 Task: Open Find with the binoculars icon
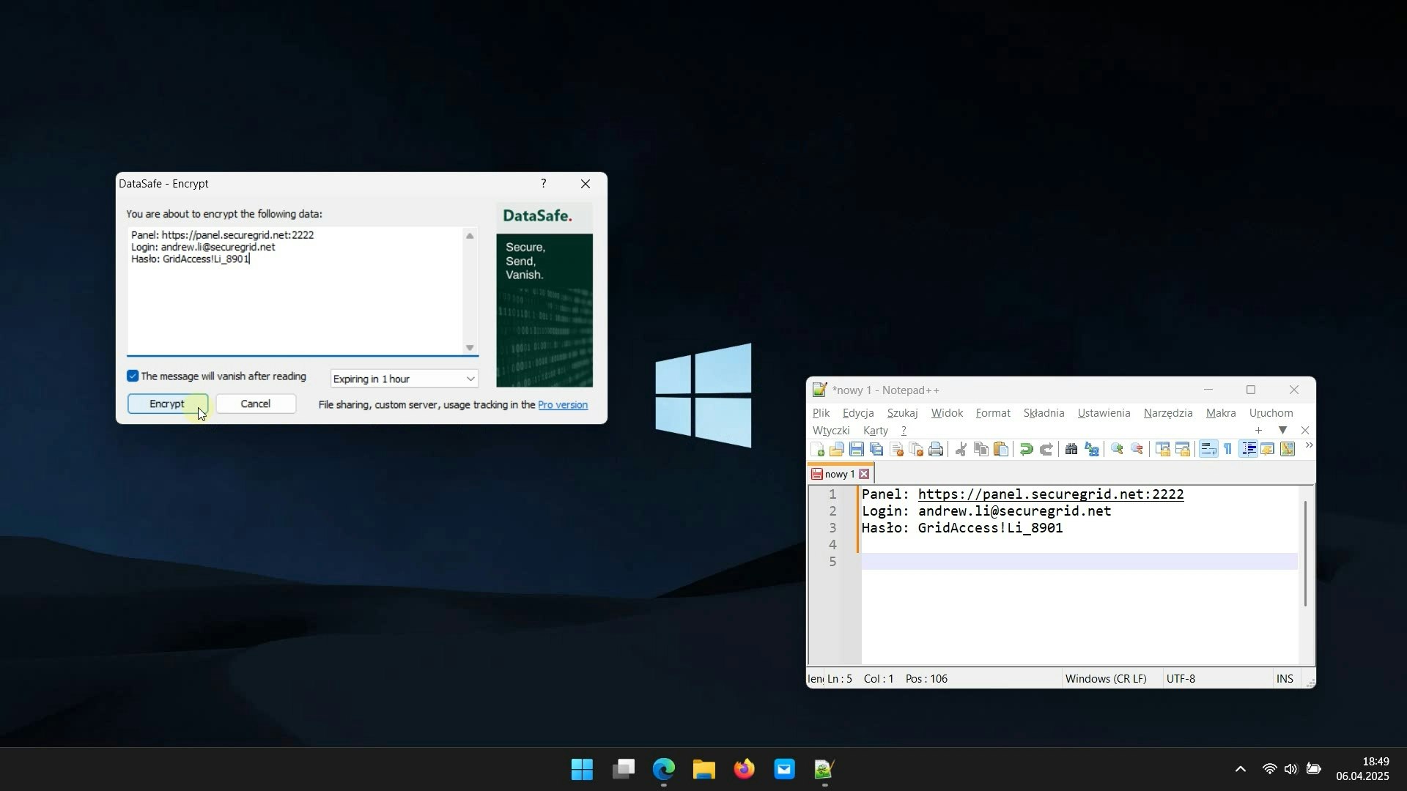coord(1071,450)
